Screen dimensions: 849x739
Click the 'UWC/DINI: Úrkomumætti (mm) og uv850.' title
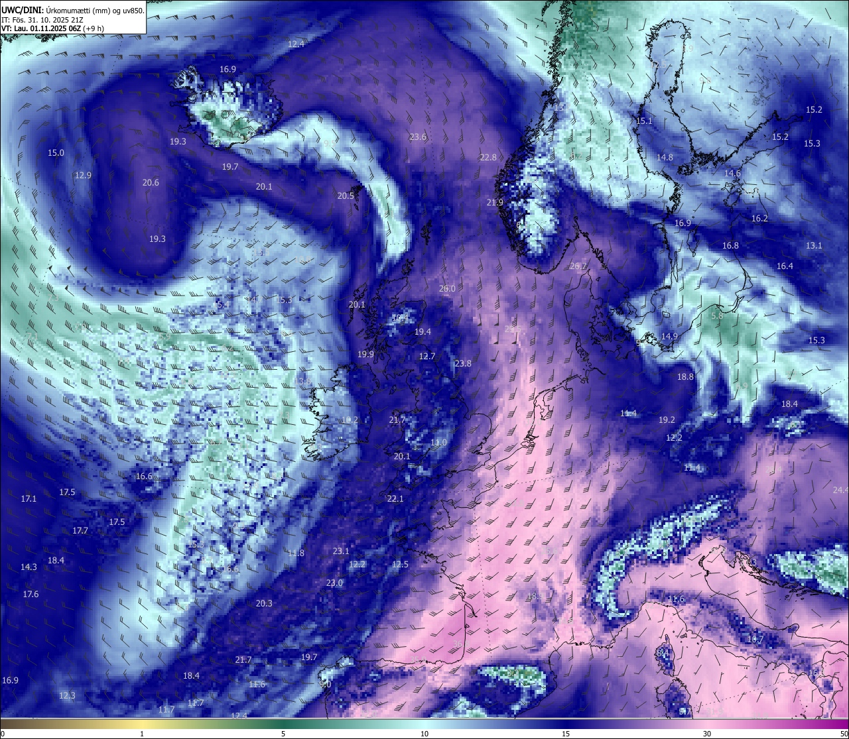[73, 10]
